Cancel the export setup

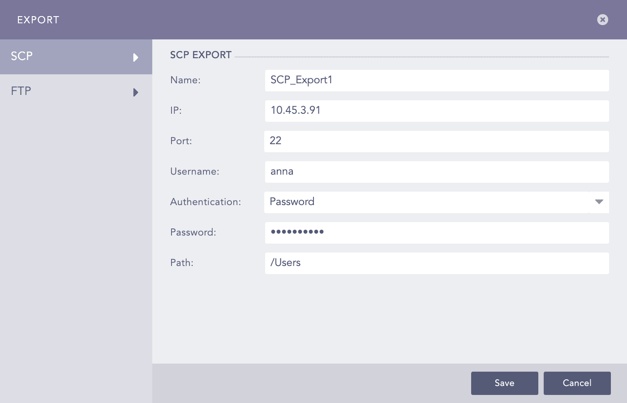[577, 383]
